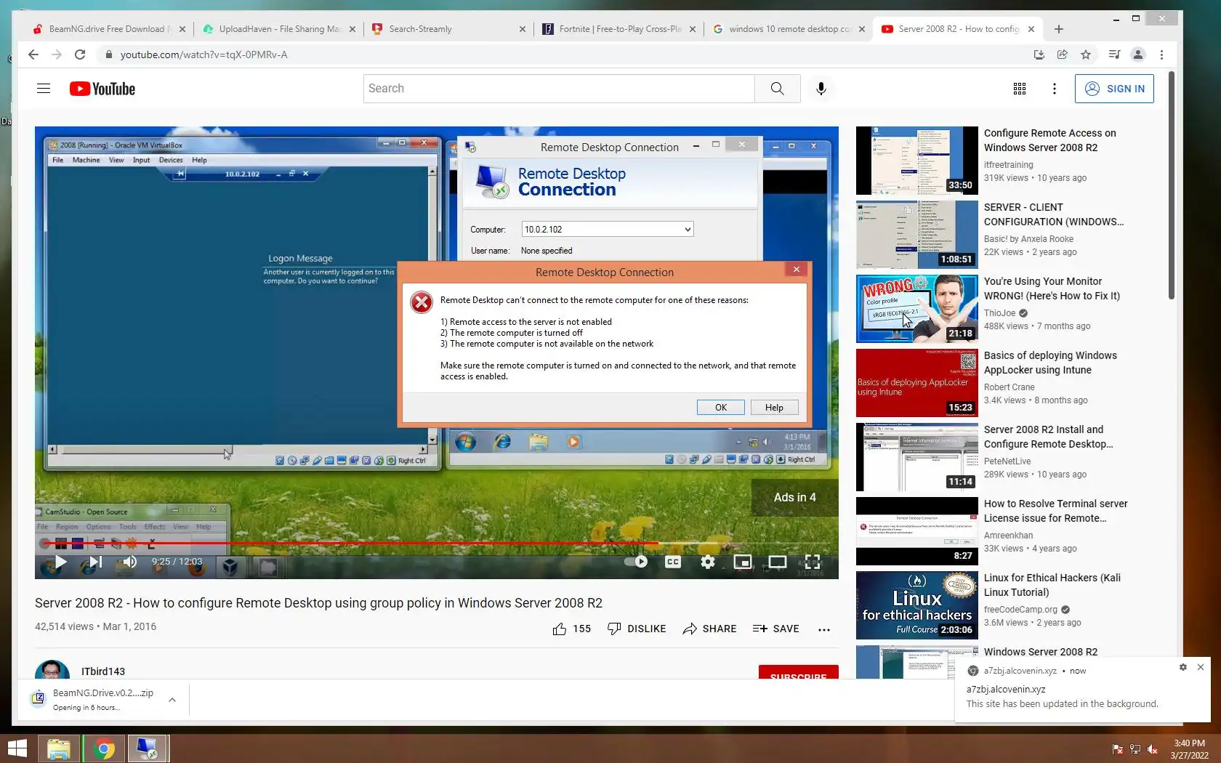1221x763 pixels.
Task: Click the install app icon in address bar
Action: [1039, 54]
